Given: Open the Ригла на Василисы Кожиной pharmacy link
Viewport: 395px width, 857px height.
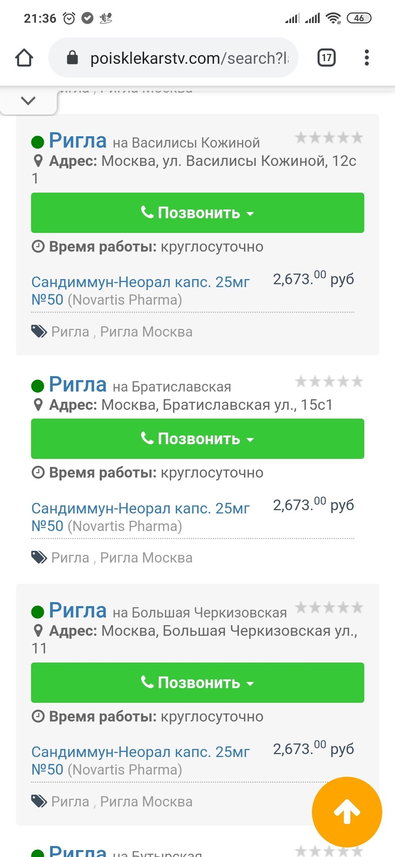Looking at the screenshot, I should (78, 141).
